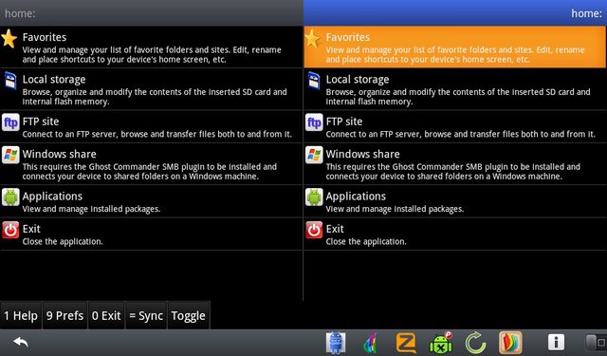
Task: Open Favorites star icon in left panel
Action: click(9, 39)
